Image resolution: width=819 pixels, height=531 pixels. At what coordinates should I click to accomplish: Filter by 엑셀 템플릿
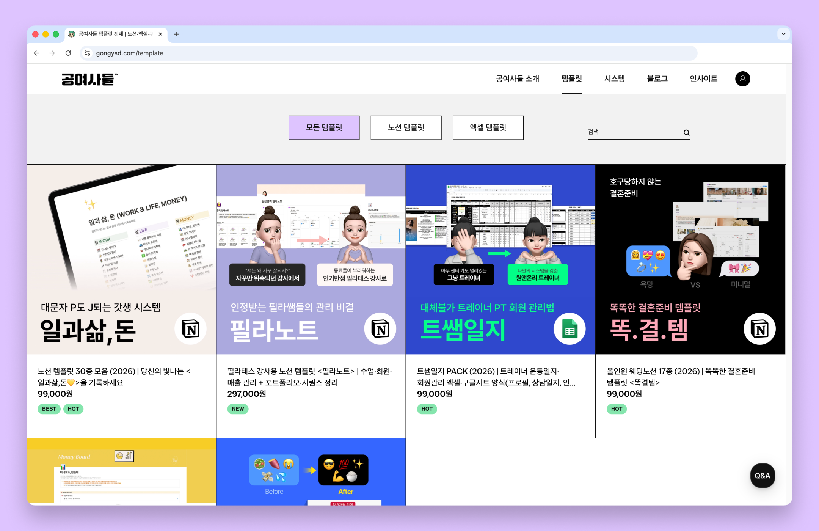pos(488,127)
